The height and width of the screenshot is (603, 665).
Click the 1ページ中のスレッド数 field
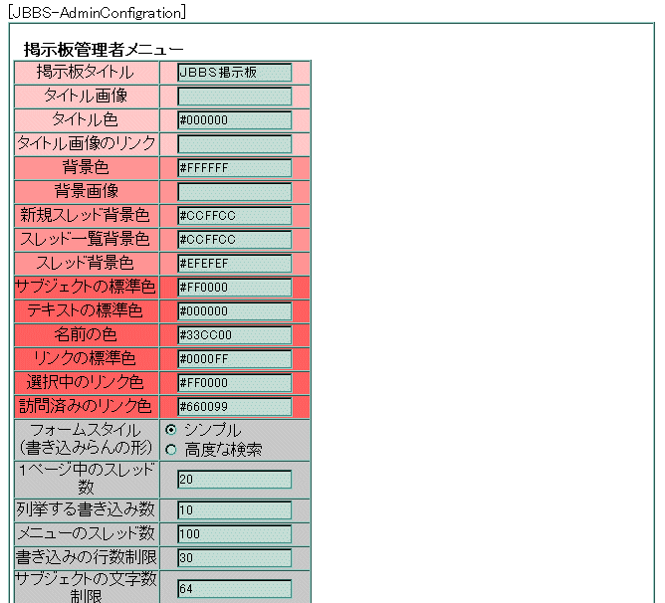[234, 480]
